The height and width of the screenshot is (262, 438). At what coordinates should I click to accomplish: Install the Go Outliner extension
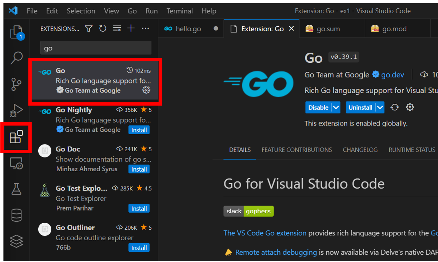tap(139, 247)
